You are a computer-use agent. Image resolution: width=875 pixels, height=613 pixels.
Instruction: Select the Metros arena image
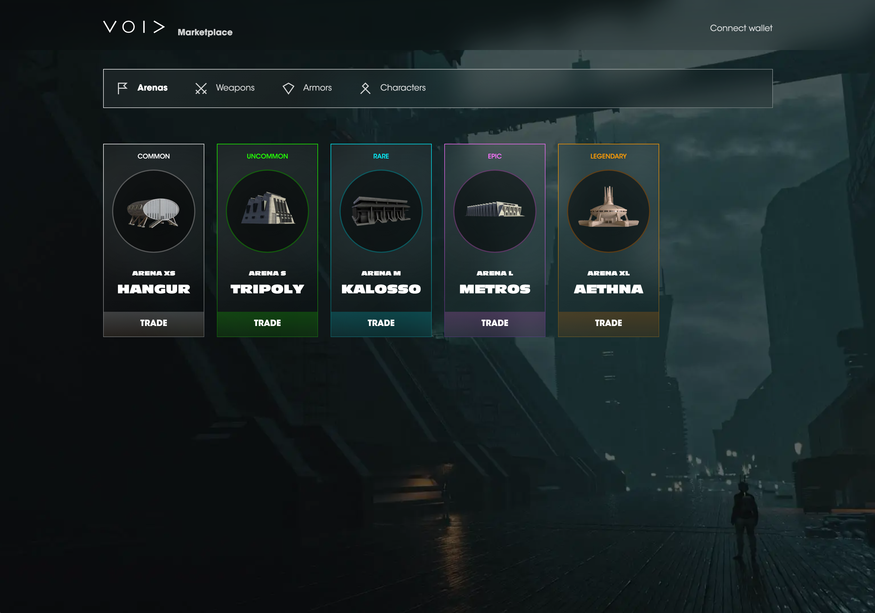pyautogui.click(x=495, y=211)
